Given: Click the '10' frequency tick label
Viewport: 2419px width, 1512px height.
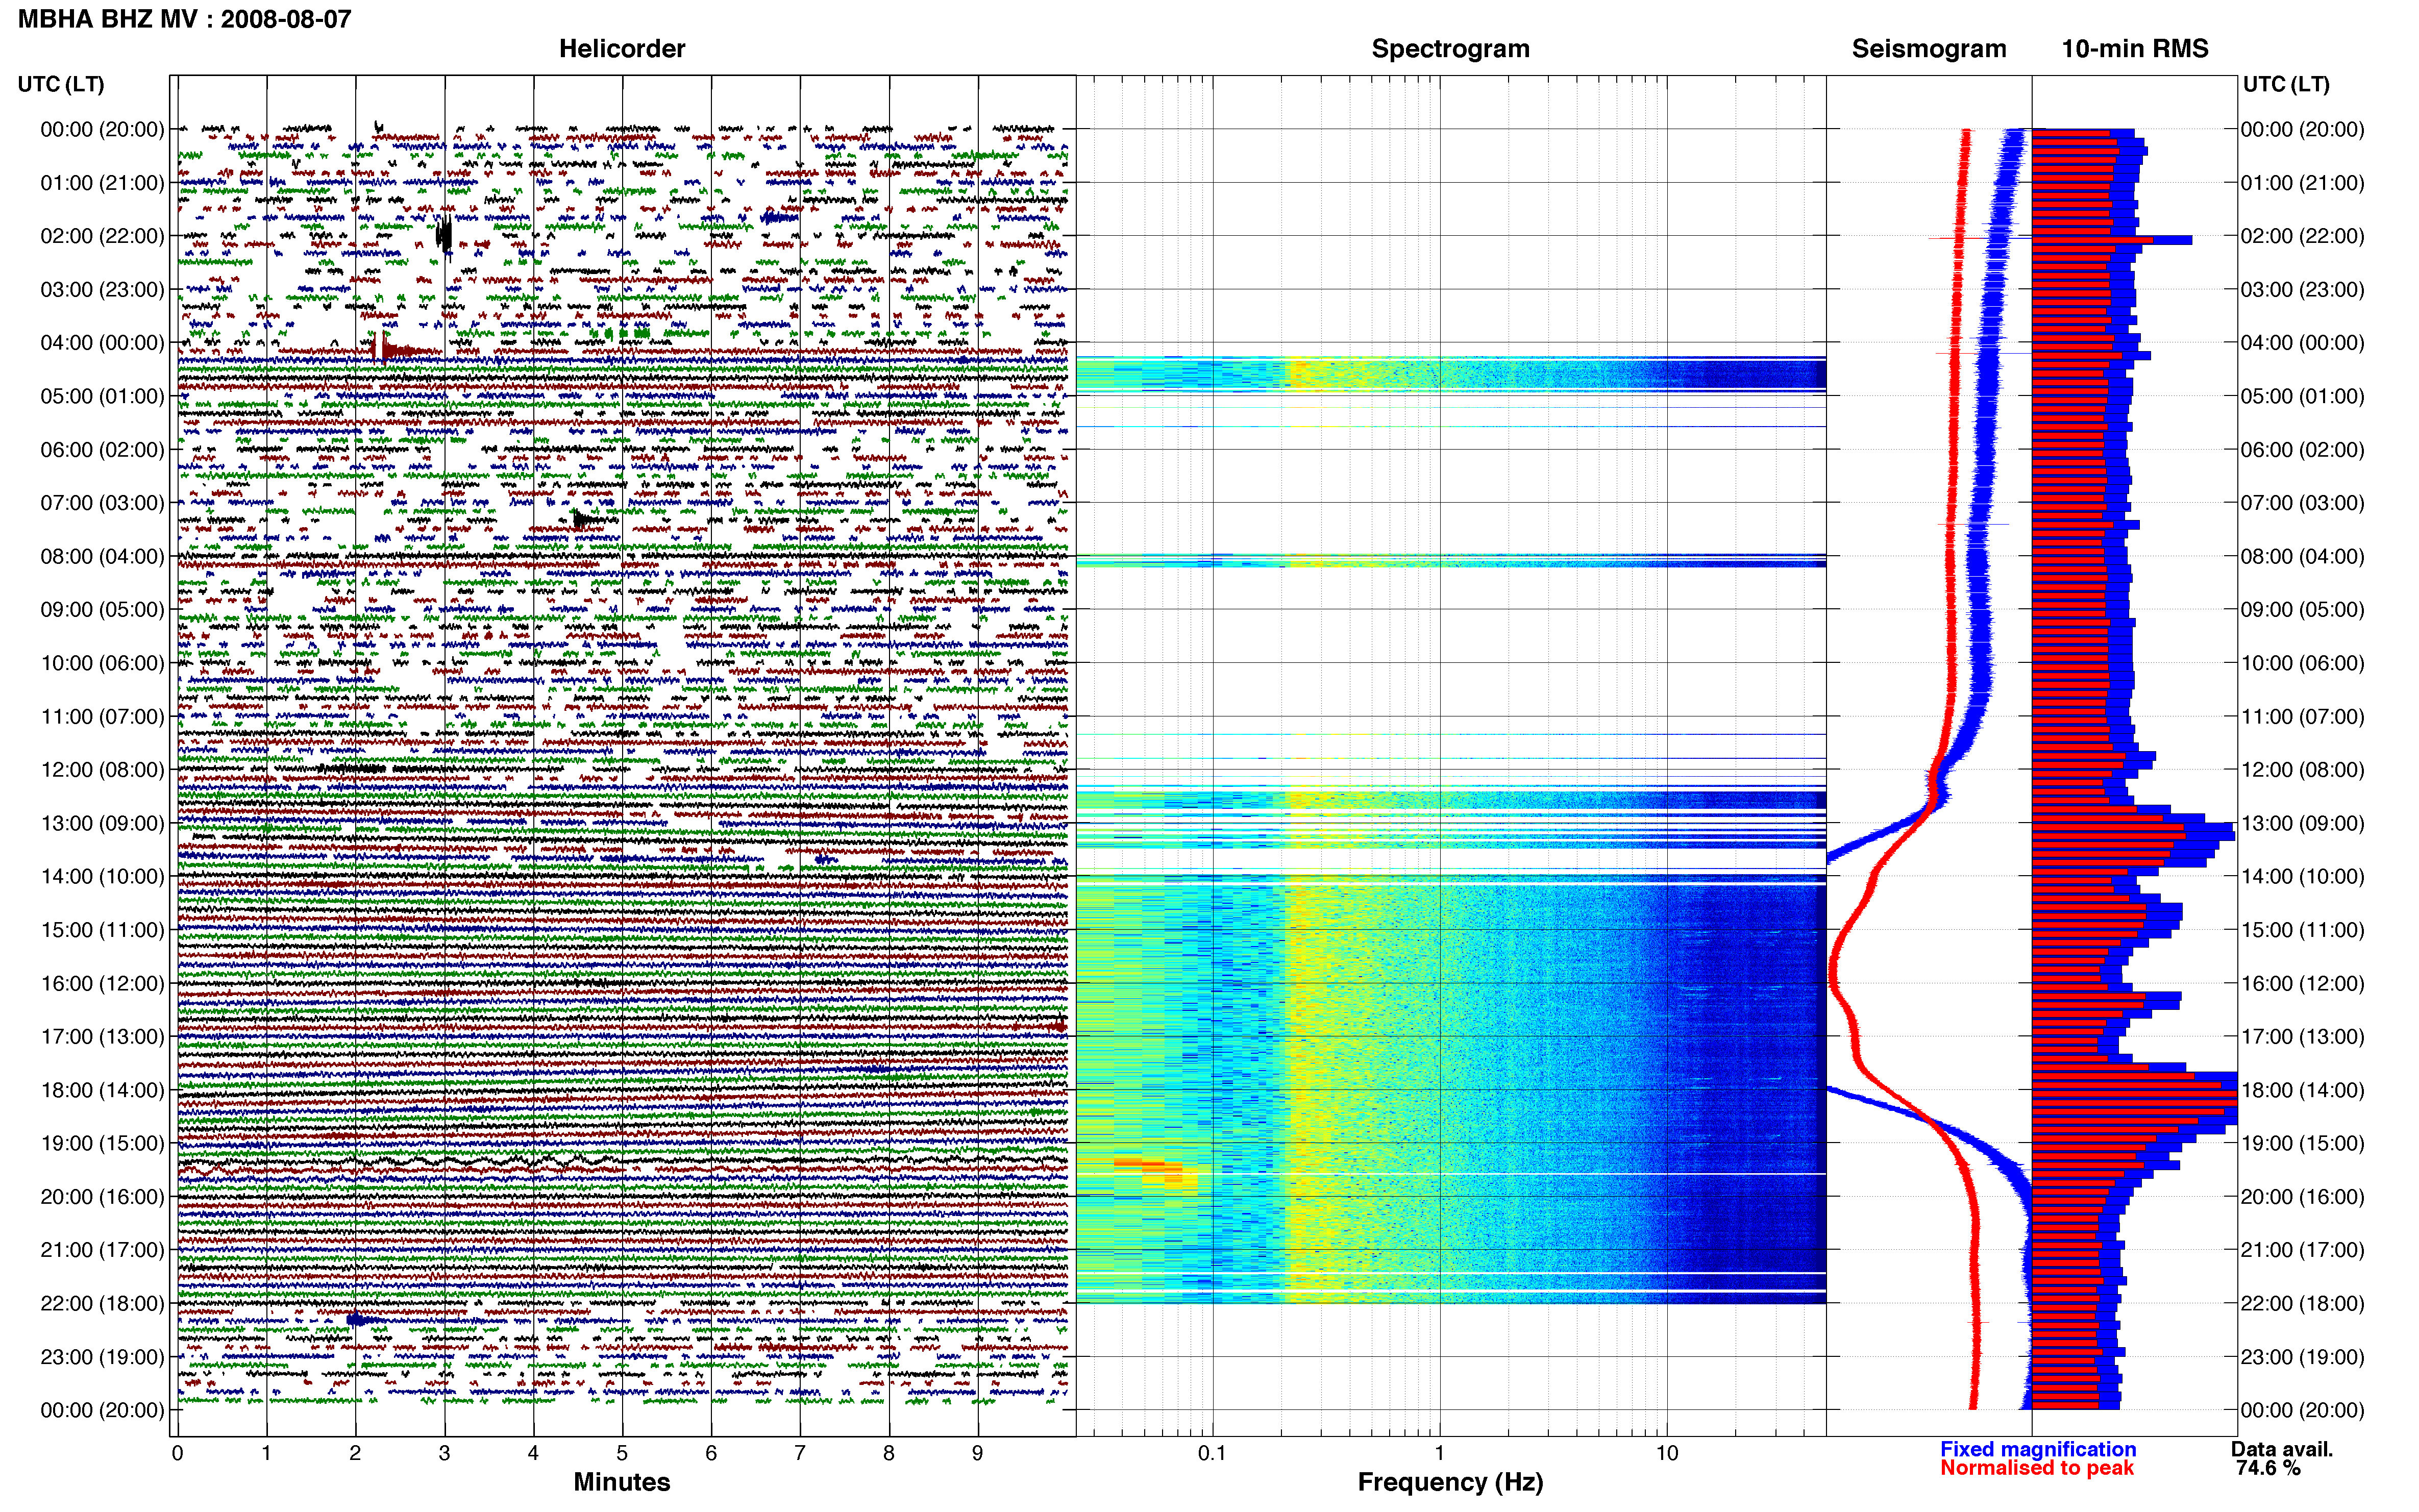Looking at the screenshot, I should click(1666, 1453).
